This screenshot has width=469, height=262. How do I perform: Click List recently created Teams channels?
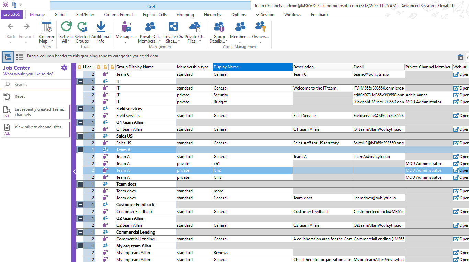coord(39,112)
